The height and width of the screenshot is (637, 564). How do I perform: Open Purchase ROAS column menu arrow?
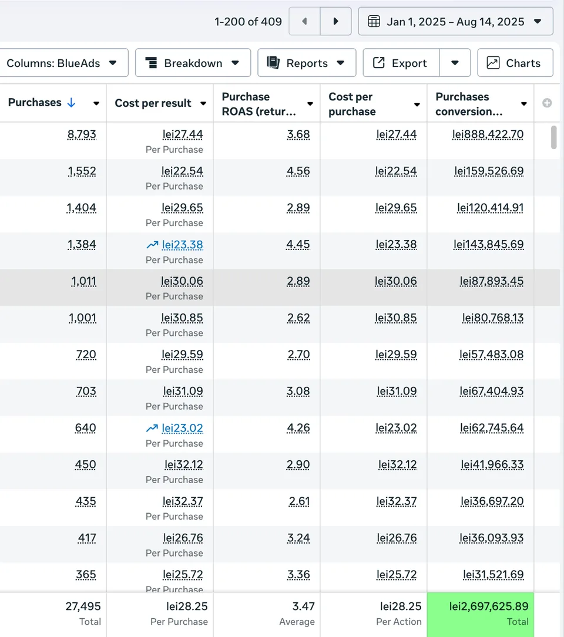310,104
